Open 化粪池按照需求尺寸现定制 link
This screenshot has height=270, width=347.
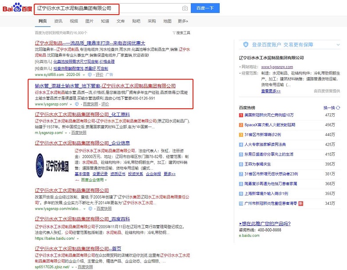point(84,61)
